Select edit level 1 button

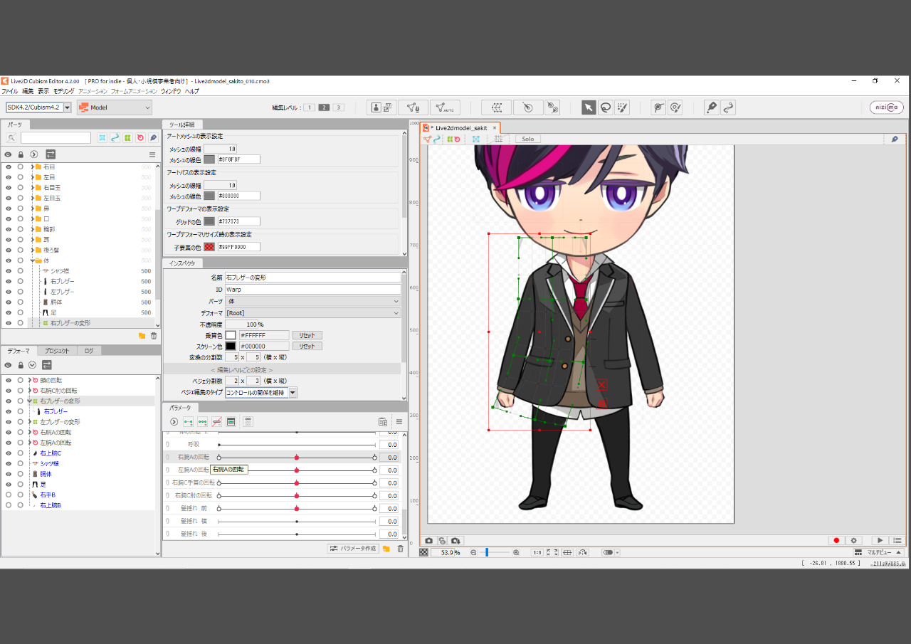tap(310, 107)
